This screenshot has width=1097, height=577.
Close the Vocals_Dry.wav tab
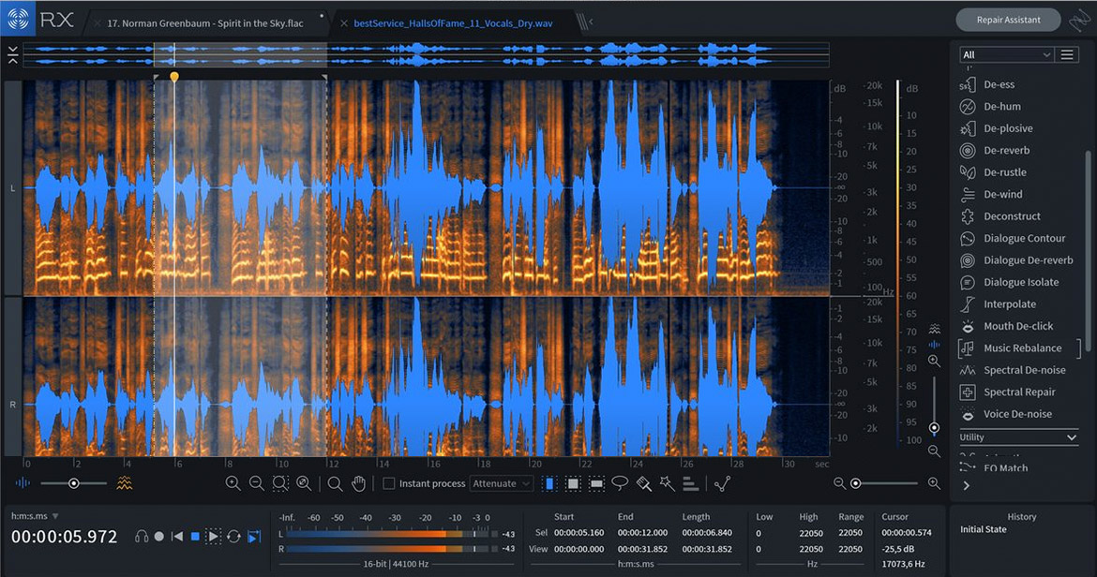(343, 23)
